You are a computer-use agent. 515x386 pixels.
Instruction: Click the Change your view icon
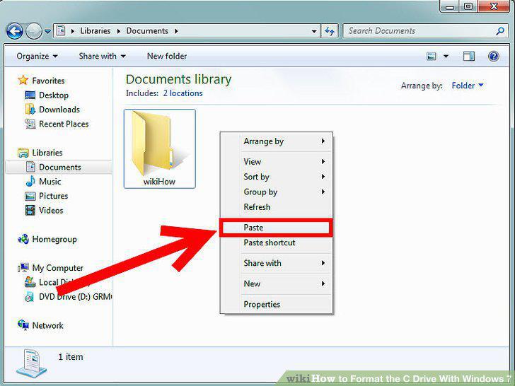click(432, 57)
